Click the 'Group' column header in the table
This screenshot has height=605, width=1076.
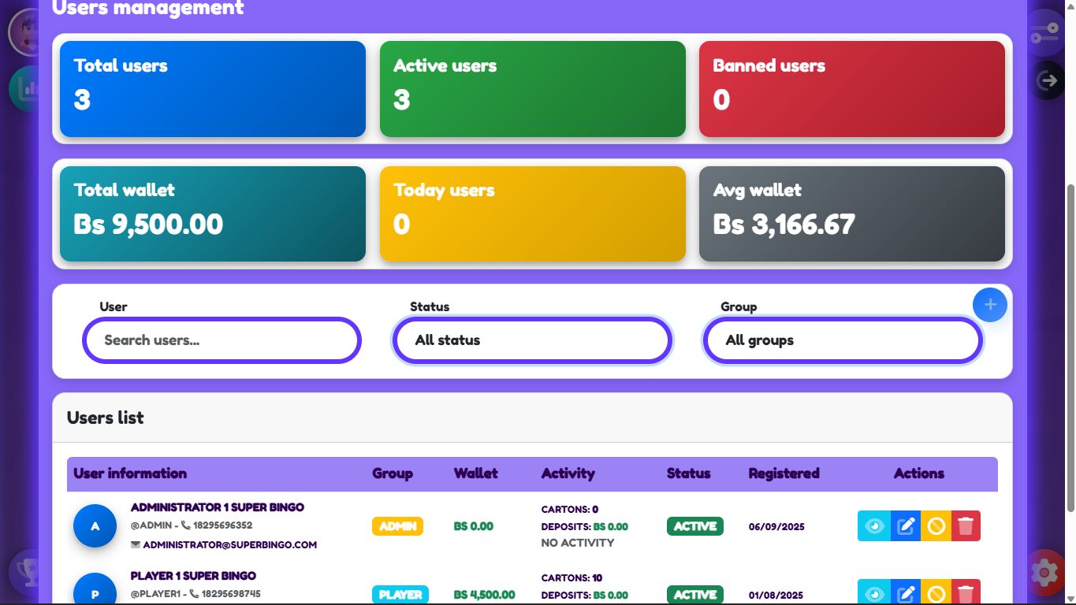tap(393, 473)
